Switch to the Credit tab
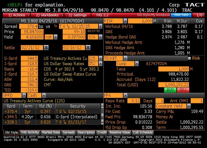Screen dimensions: 207x148 pos(102,133)
